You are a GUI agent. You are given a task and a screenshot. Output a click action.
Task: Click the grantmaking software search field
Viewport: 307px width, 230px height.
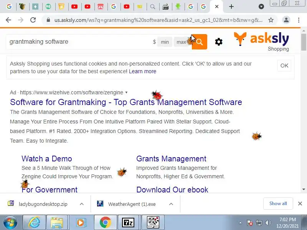tap(78, 42)
